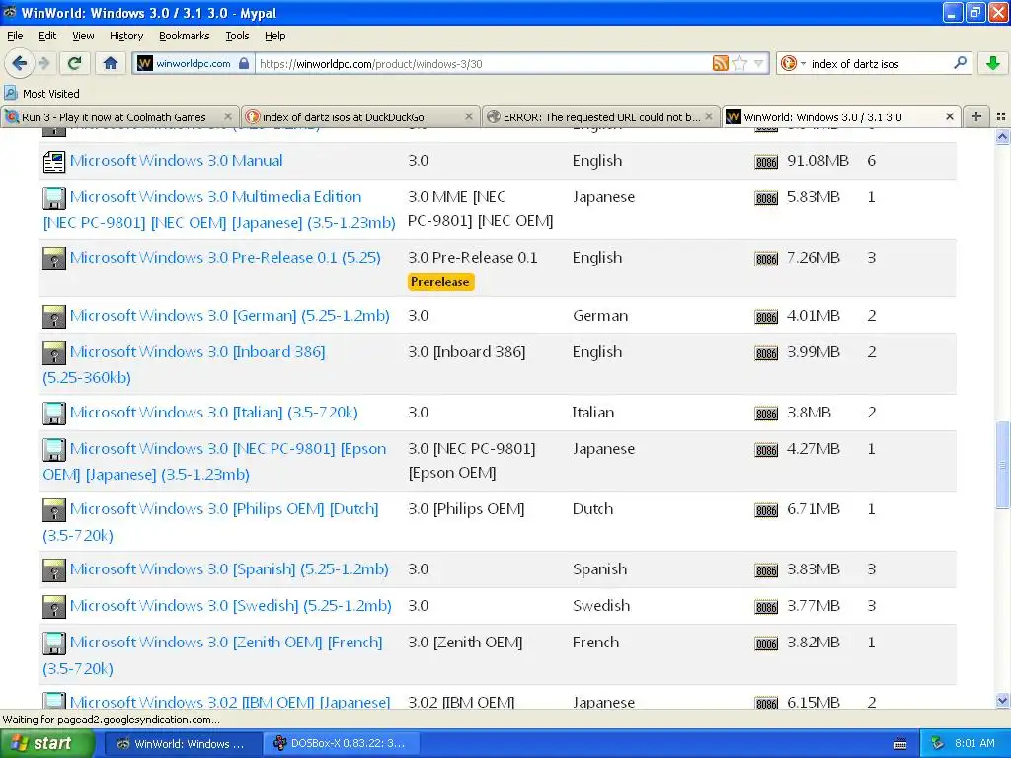Open Windows 3.0 Inboard 386 link
1011x758 pixels.
(x=184, y=364)
